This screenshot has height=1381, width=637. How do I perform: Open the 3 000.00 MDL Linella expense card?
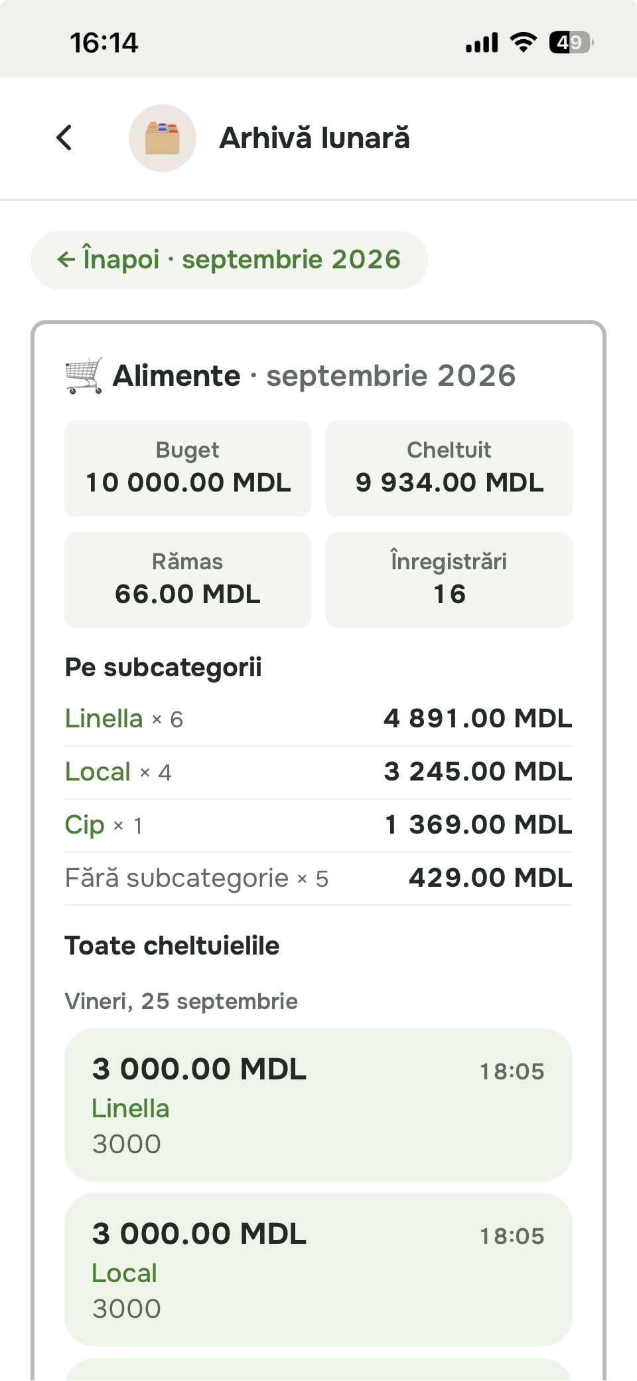tap(318, 1105)
